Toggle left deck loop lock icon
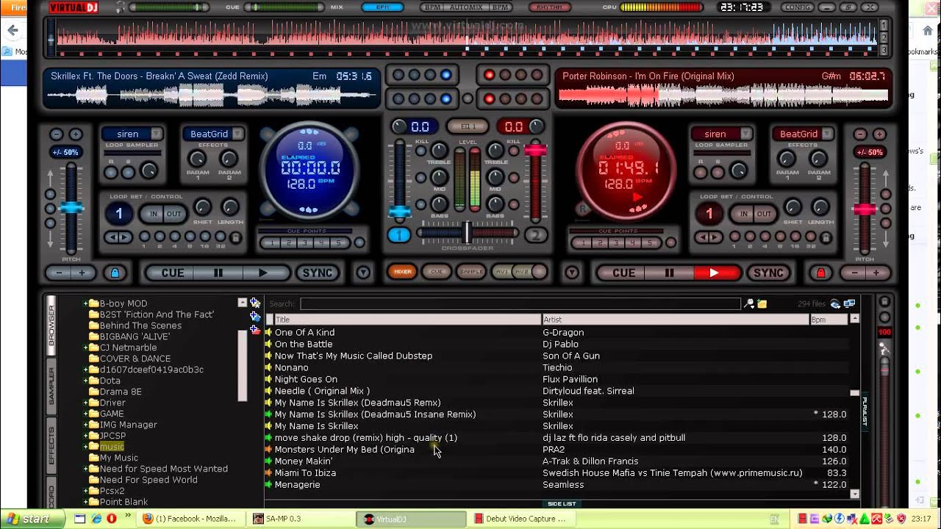941x529 pixels. pyautogui.click(x=235, y=237)
